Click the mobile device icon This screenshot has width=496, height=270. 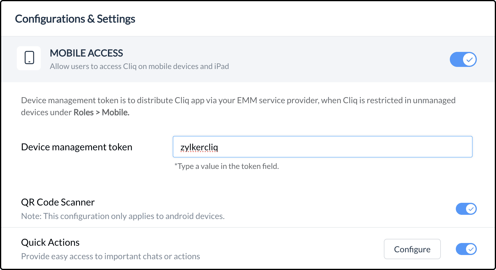point(29,58)
